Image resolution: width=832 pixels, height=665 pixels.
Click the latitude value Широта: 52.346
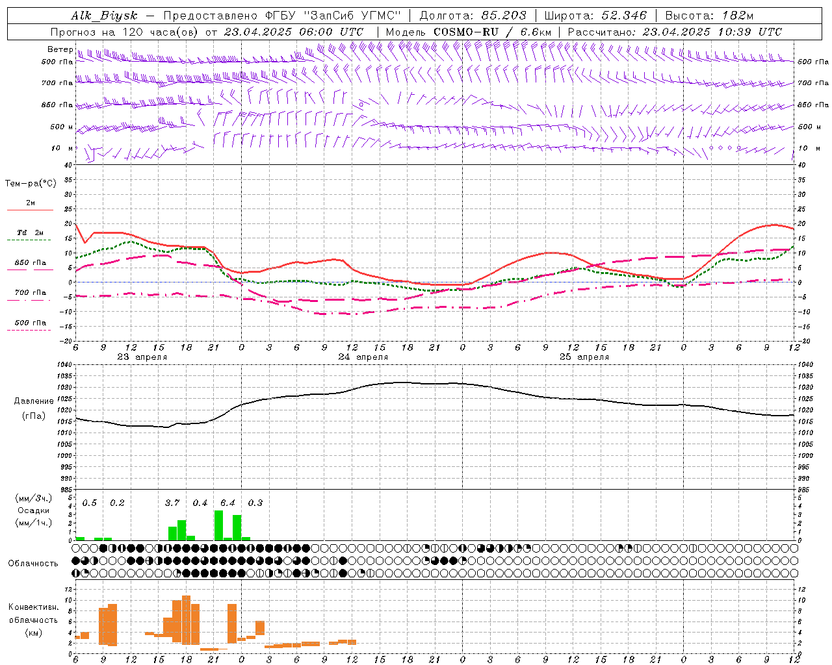tap(595, 16)
